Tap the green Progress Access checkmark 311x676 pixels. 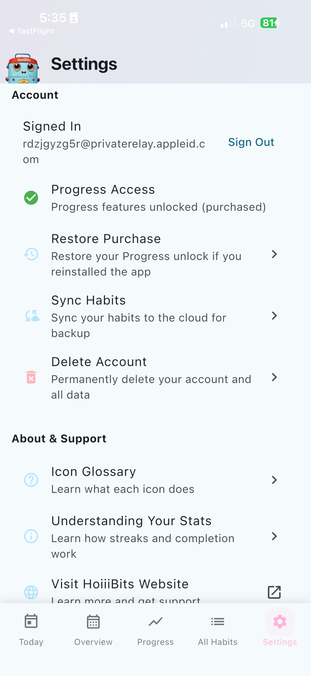point(31,198)
